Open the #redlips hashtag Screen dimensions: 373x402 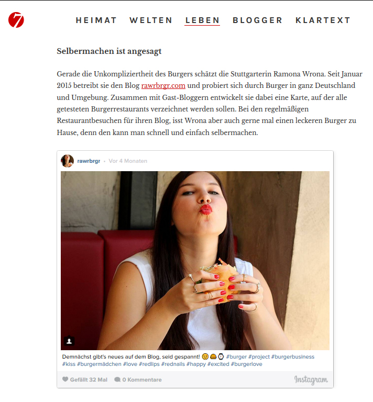pyautogui.click(x=149, y=364)
